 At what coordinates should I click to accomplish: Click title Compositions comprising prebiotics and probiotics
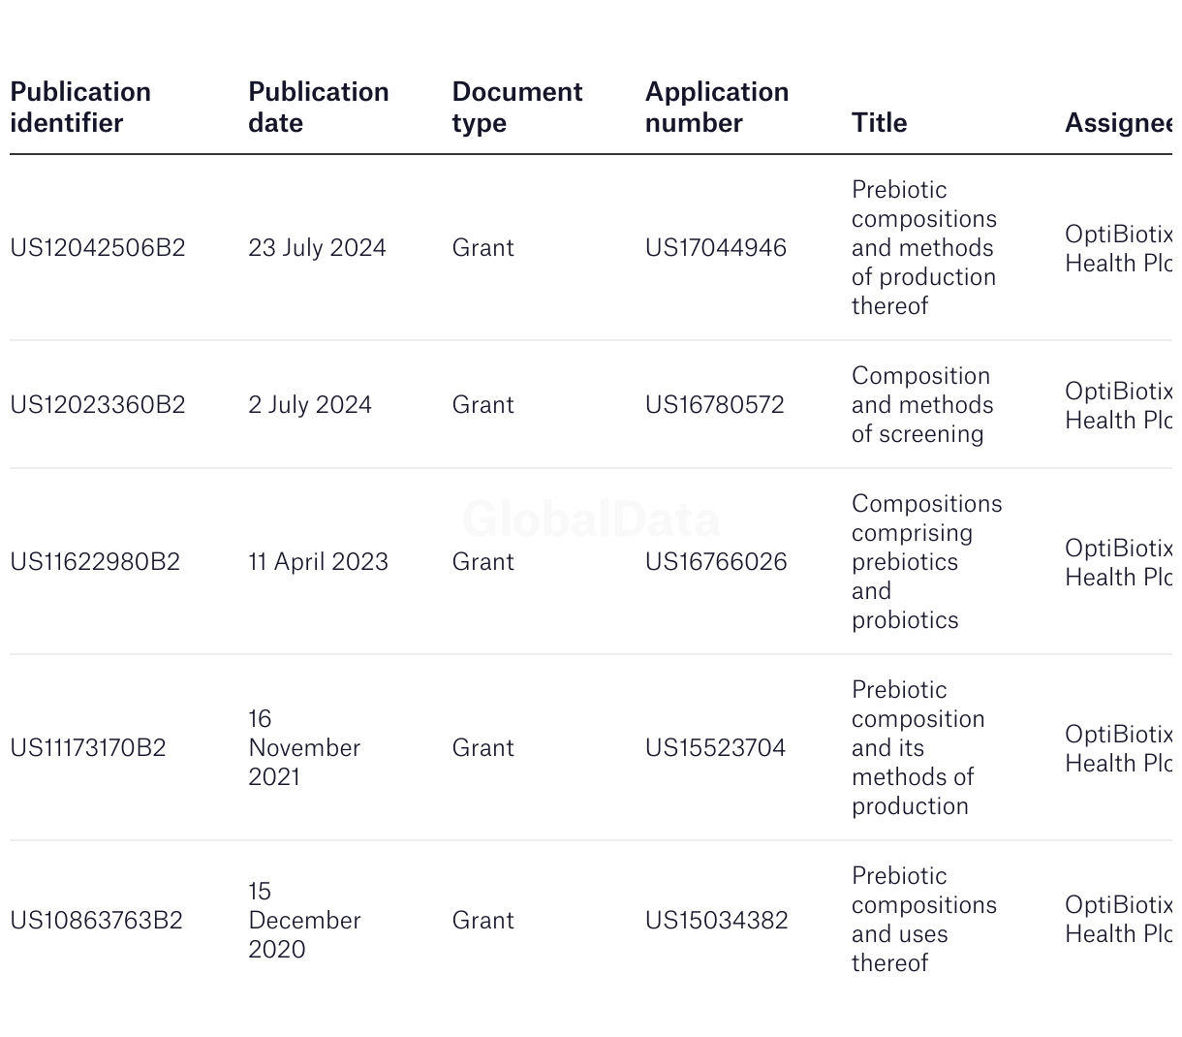pos(927,562)
